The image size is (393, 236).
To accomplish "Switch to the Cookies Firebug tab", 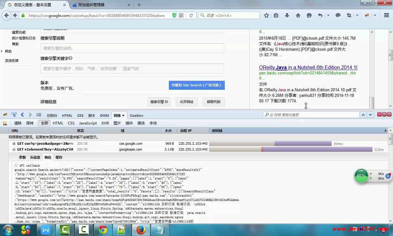I will tap(136, 116).
